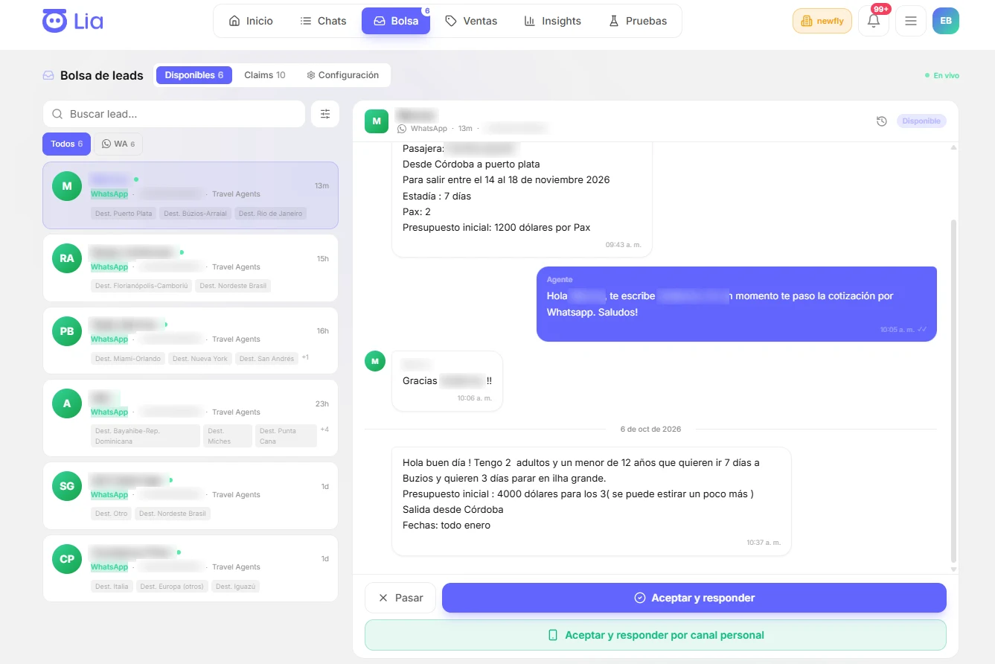Open the notifications bell
This screenshot has height=664, width=995.
click(x=874, y=21)
